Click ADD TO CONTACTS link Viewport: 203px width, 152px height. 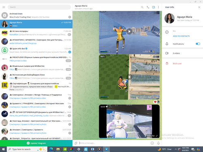pos(181,36)
